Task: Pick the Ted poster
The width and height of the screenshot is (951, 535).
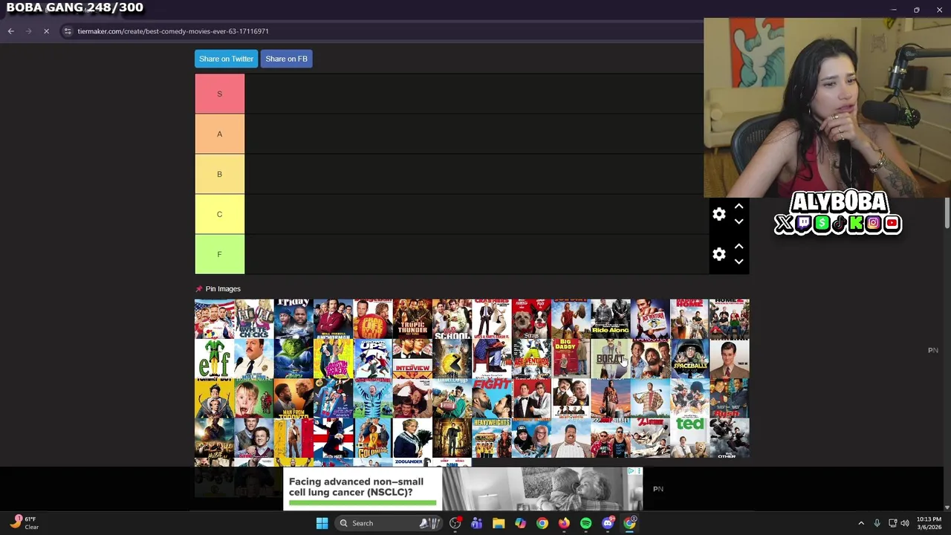Action: coord(689,438)
